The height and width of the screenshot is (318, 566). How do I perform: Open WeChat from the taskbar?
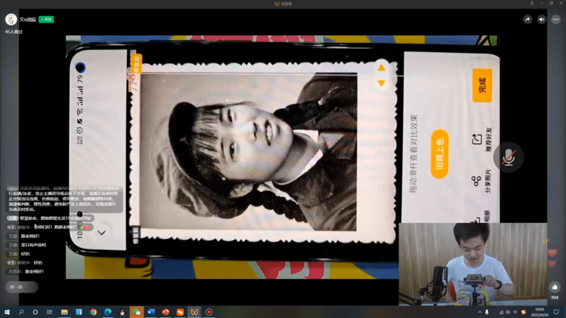pos(137,312)
